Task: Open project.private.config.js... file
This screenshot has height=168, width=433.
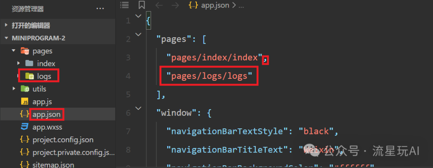Action: click(73, 152)
